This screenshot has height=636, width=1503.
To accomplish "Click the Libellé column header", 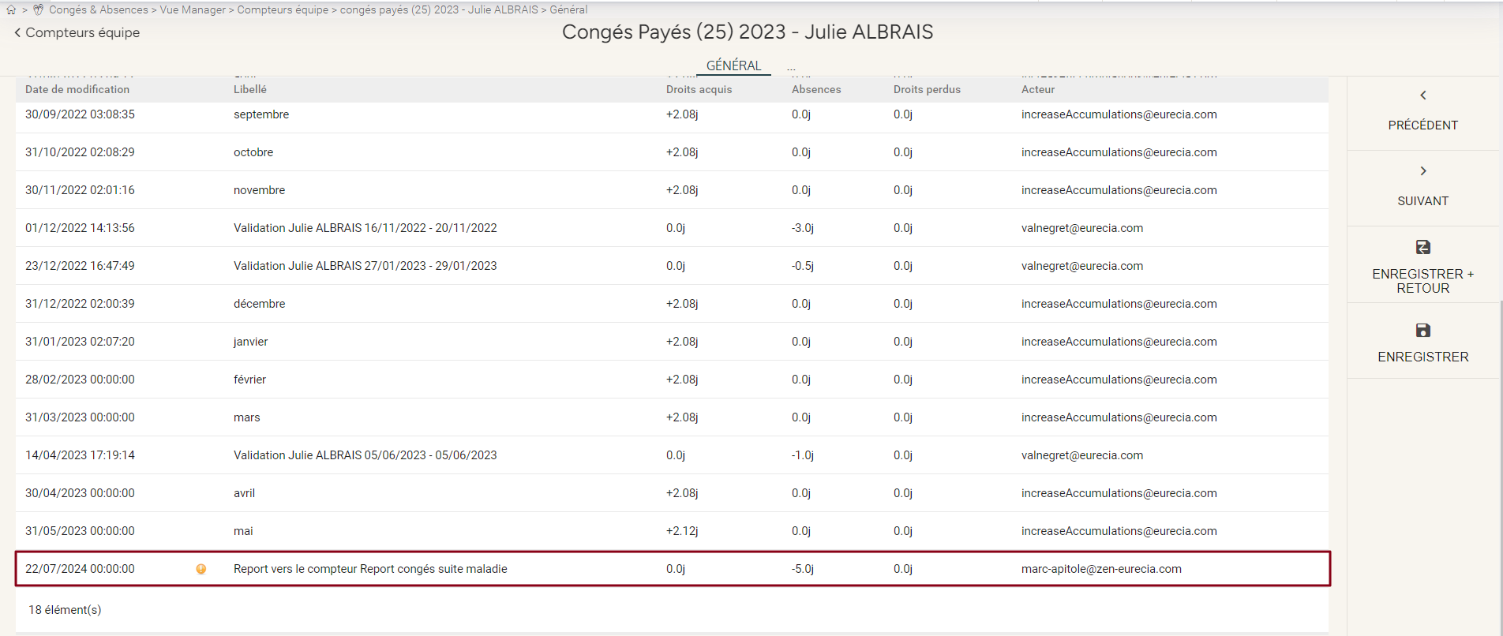I will pos(250,90).
